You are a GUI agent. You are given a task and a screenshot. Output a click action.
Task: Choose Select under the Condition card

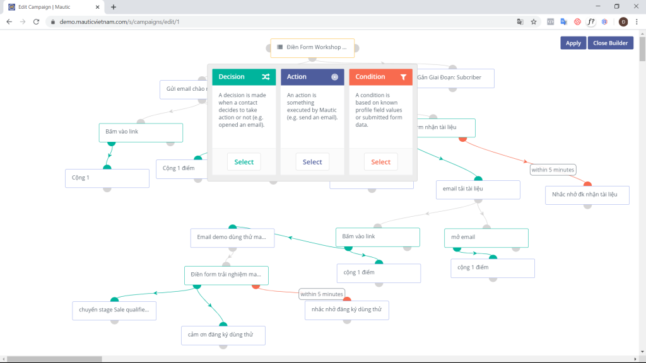[380, 162]
